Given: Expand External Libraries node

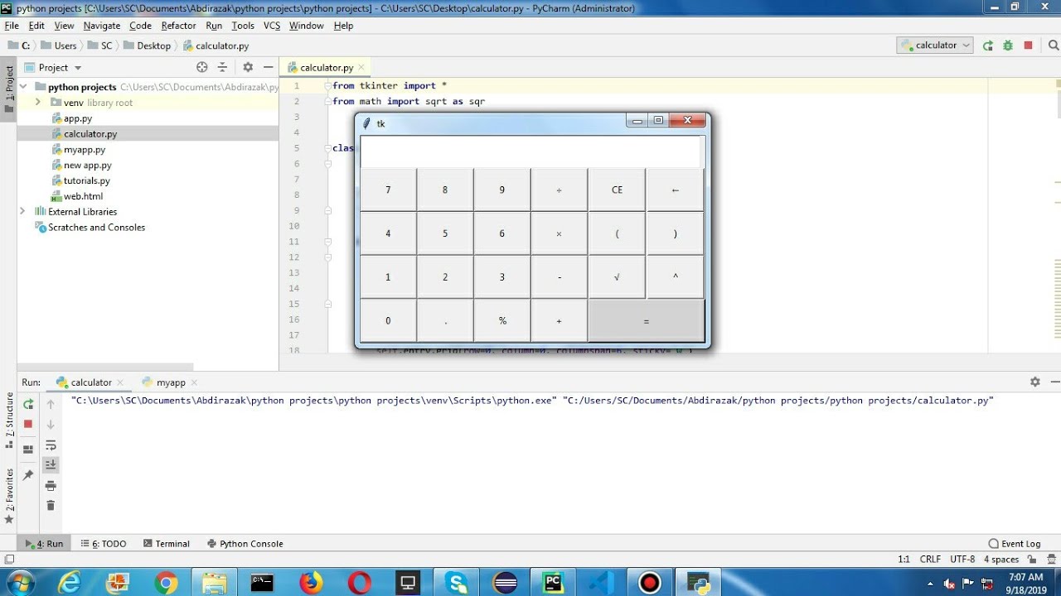Looking at the screenshot, I should [x=23, y=212].
